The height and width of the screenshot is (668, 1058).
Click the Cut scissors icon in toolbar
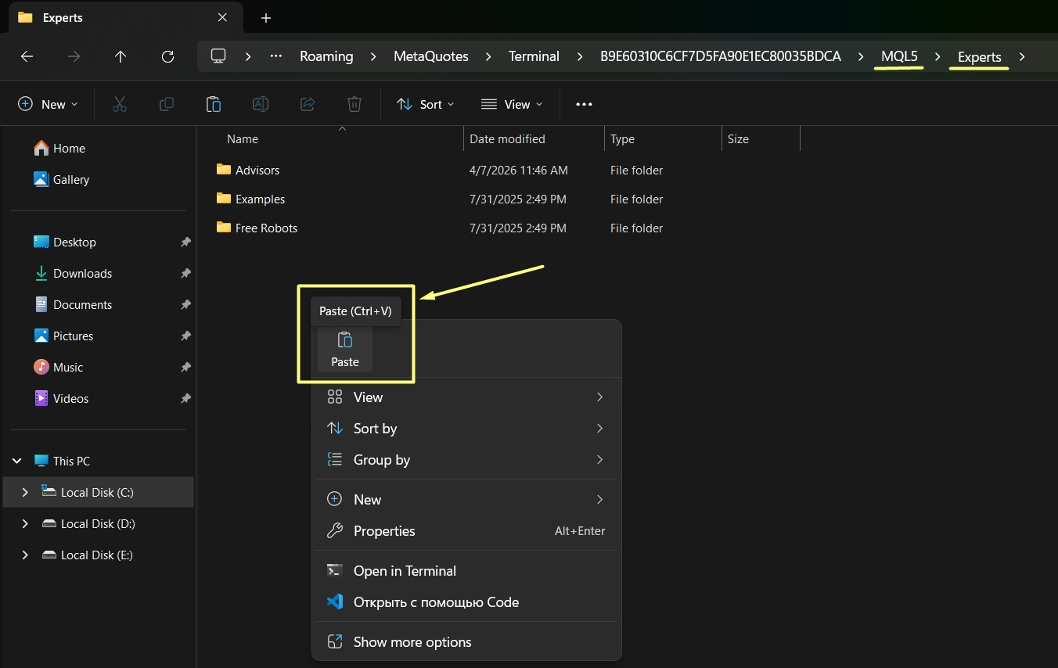coord(120,104)
